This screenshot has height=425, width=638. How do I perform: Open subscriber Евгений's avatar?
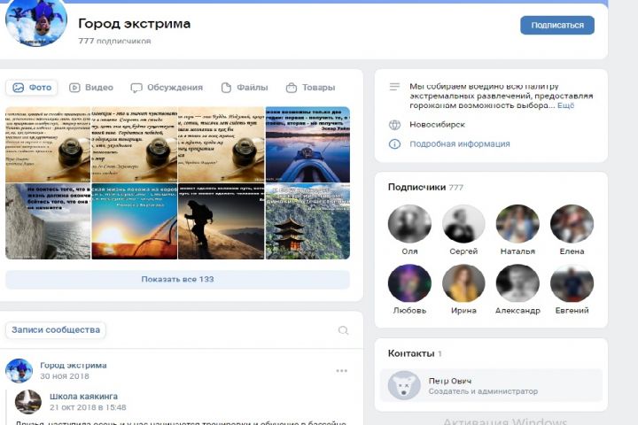(572, 283)
